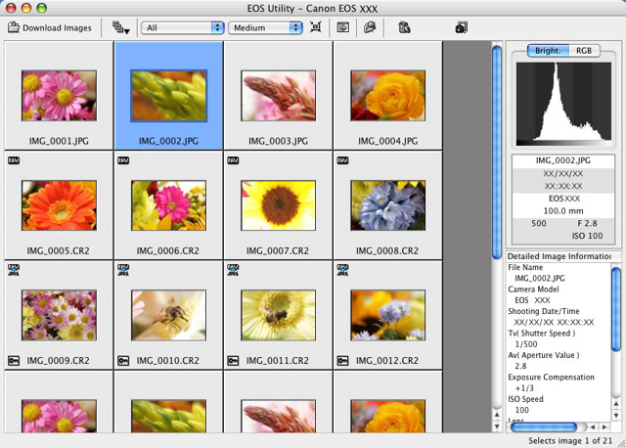Click the detailed info vertical scrollbar thumb

(616, 309)
